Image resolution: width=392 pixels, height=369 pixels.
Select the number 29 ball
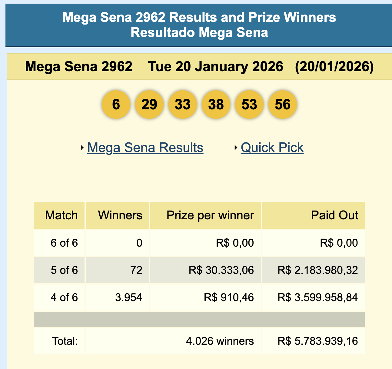click(149, 104)
